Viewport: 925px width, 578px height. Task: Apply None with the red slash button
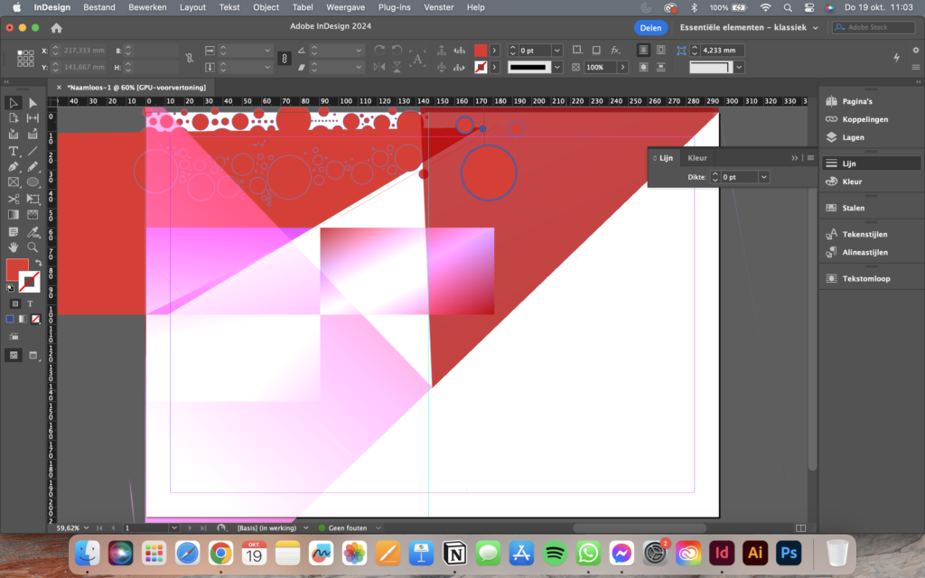point(35,319)
